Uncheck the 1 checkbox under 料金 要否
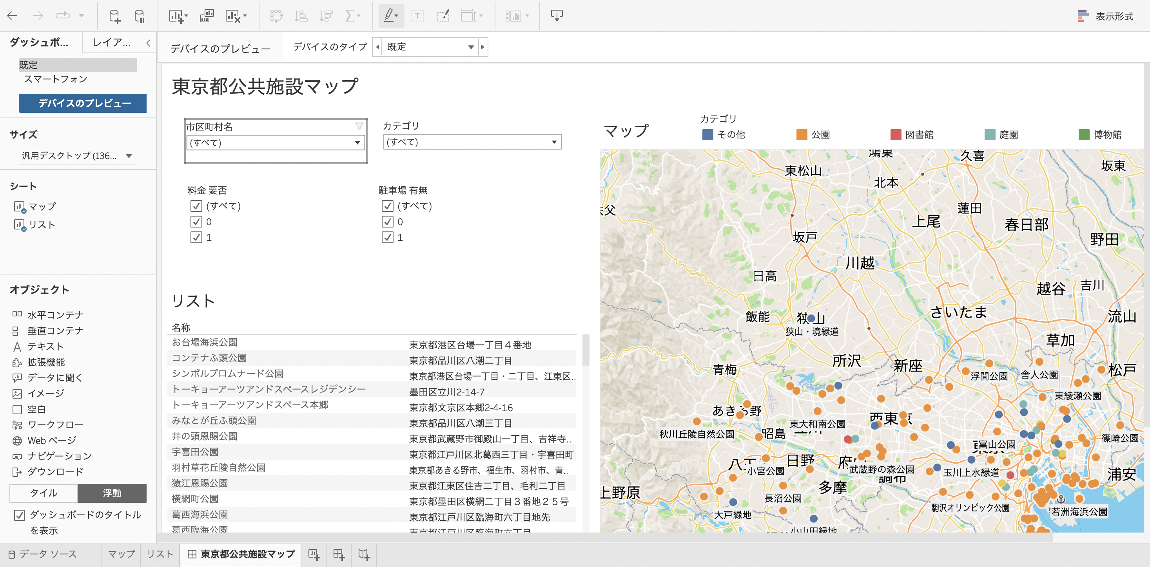This screenshot has width=1150, height=567. coord(196,237)
